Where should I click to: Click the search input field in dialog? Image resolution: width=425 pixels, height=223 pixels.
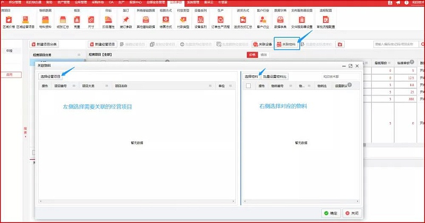(x=340, y=76)
